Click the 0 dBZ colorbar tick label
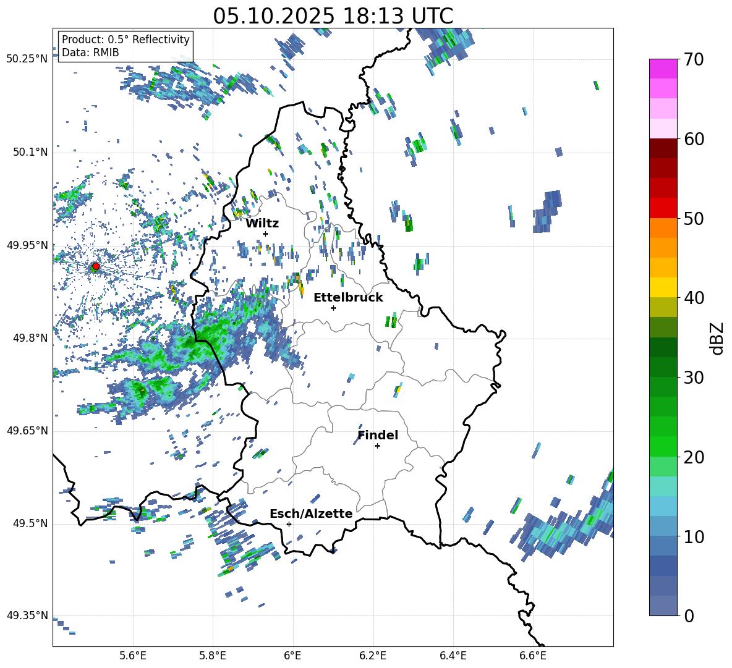The image size is (732, 668). click(x=689, y=616)
